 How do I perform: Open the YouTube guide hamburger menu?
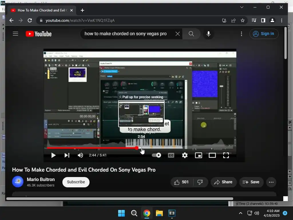pos(15,34)
